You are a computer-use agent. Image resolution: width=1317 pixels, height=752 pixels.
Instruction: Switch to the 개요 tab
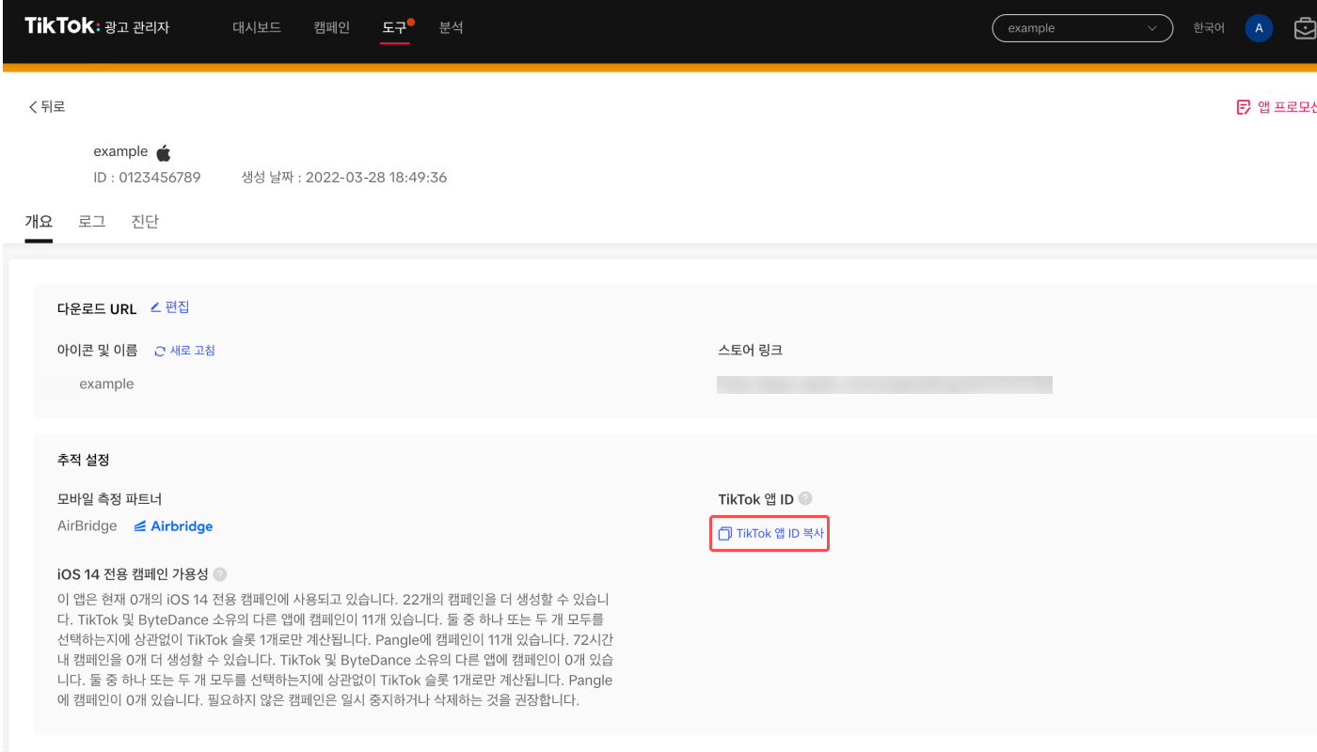click(39, 222)
